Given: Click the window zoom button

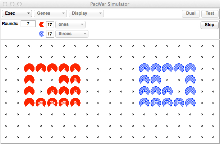Looking at the screenshot, I should (x=19, y=4).
